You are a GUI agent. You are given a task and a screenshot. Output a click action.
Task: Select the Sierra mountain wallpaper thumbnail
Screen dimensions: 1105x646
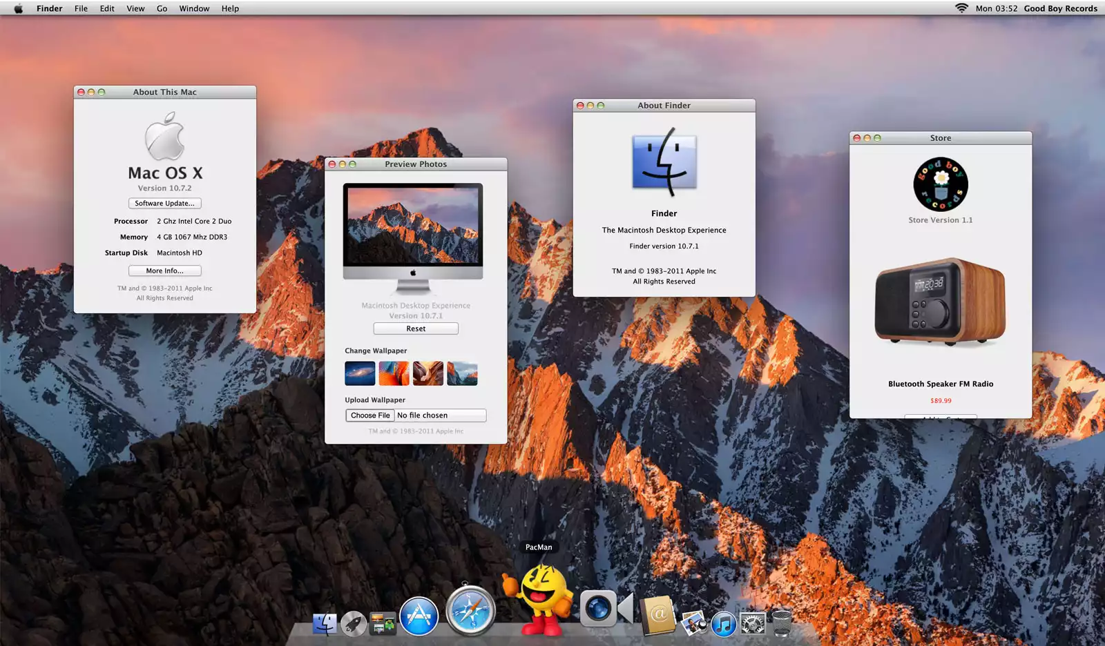(462, 373)
